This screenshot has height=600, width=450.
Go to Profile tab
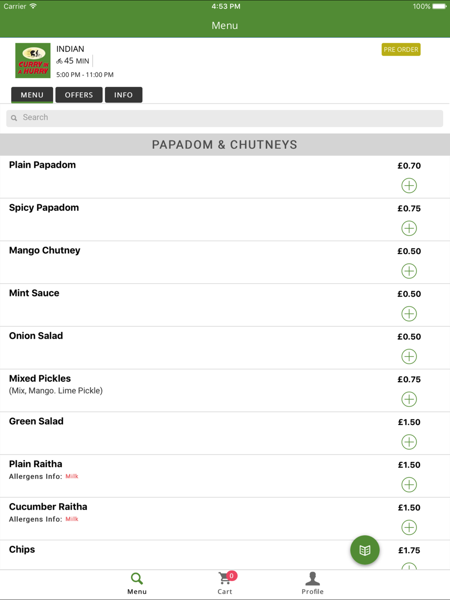312,583
